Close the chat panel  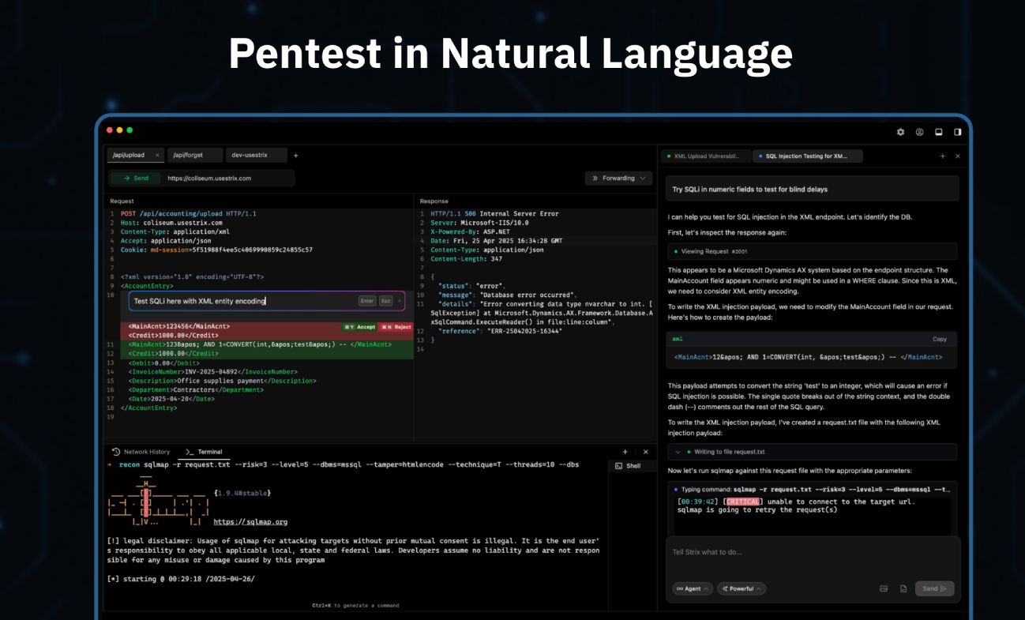point(958,156)
